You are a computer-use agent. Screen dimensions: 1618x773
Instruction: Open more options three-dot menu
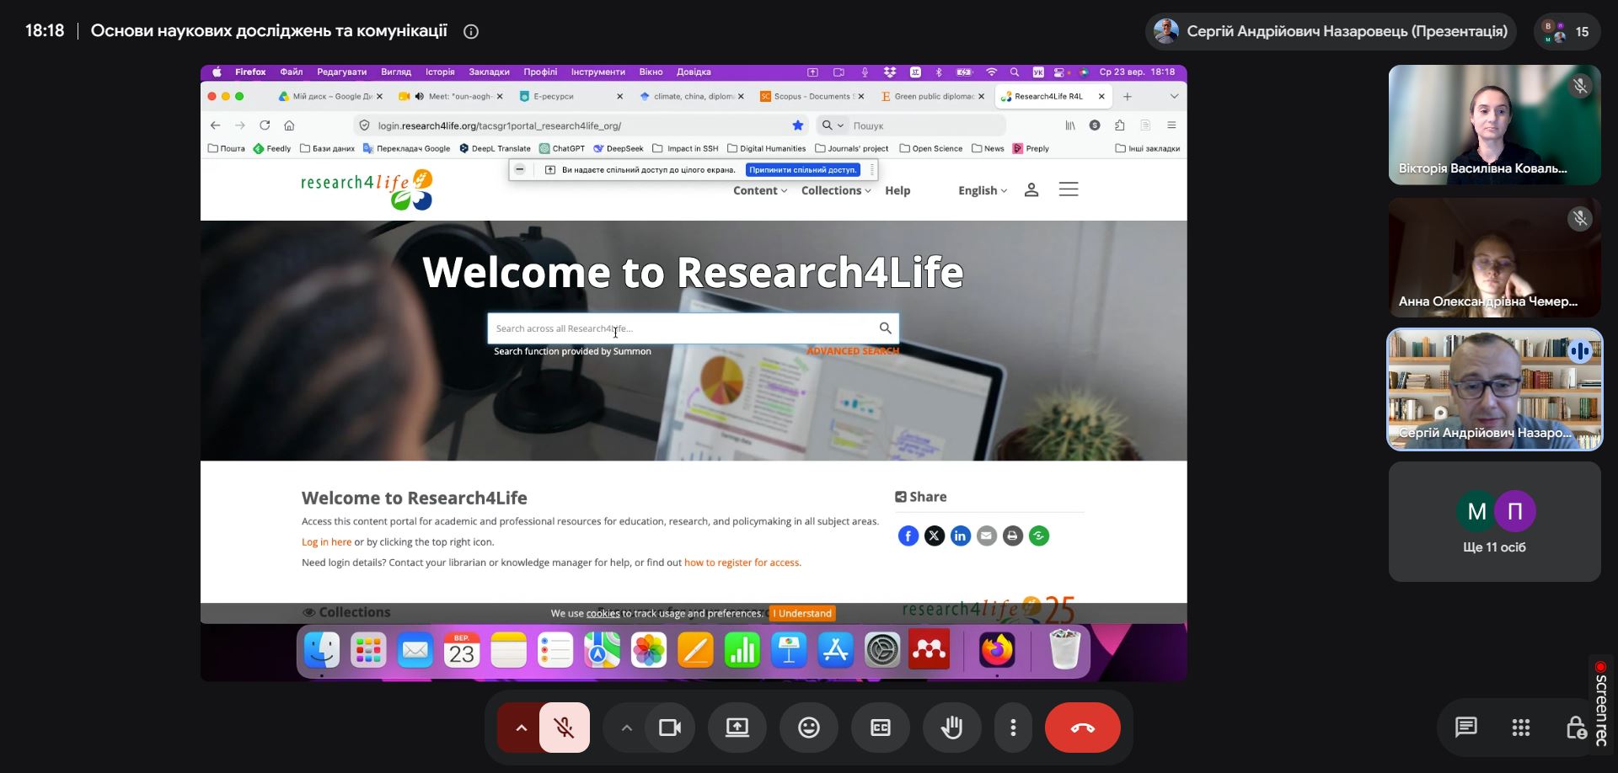click(1013, 728)
